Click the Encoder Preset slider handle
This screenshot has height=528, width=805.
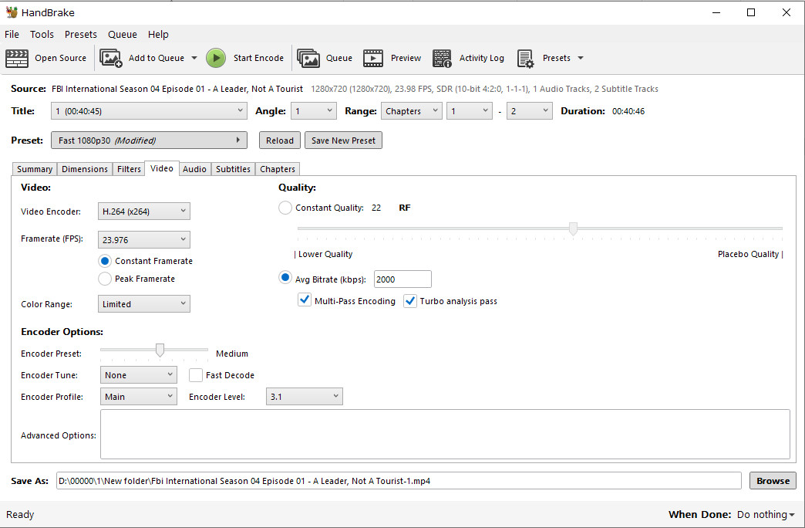[x=160, y=350]
